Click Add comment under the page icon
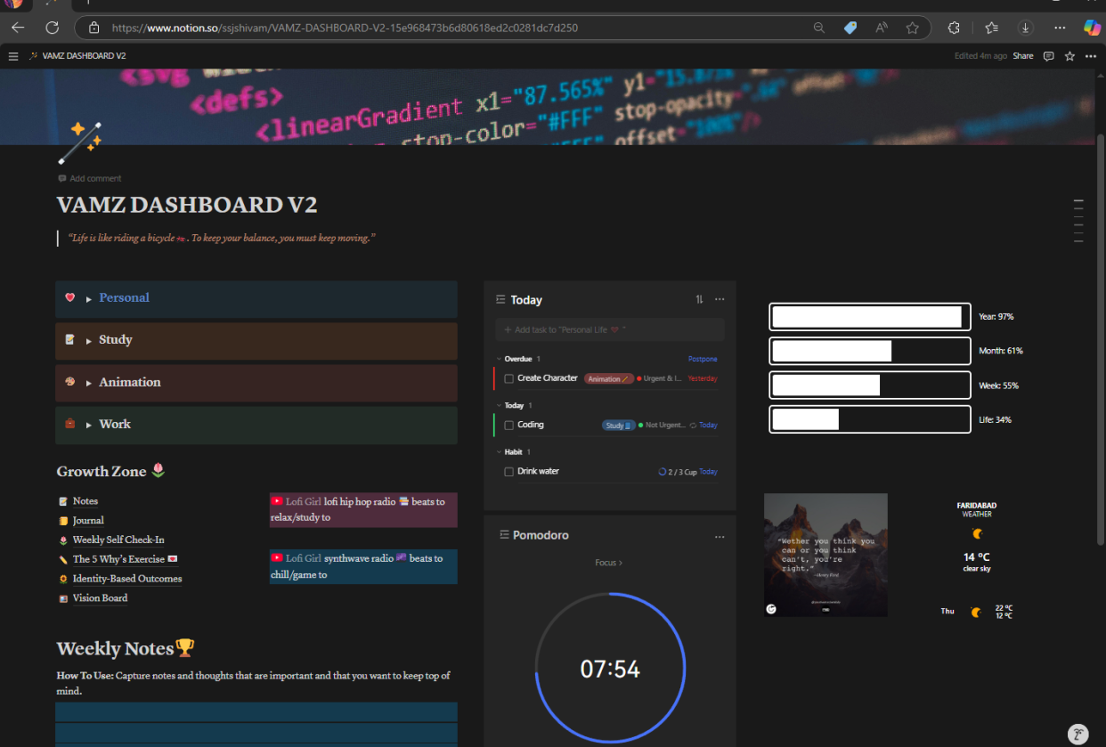Viewport: 1106px width, 747px height. [x=89, y=179]
